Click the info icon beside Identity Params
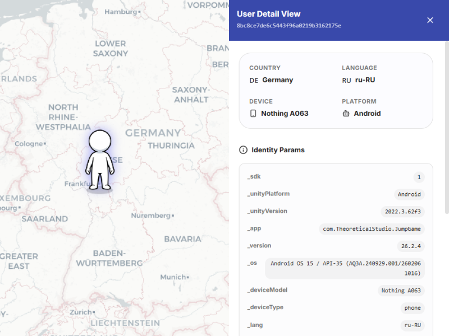The image size is (449, 336). coord(243,150)
